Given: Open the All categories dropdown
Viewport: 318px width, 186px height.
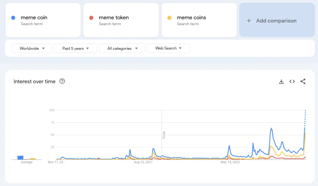Looking at the screenshot, I should click(x=122, y=48).
